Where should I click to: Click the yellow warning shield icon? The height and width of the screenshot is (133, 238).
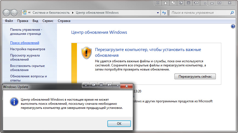[x=86, y=53]
